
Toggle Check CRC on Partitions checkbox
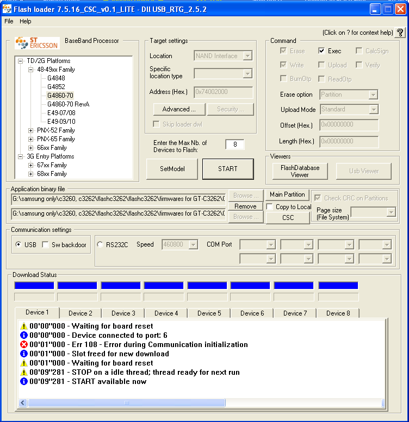pyautogui.click(x=318, y=198)
